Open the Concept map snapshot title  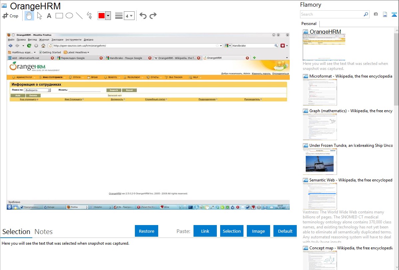point(351,248)
